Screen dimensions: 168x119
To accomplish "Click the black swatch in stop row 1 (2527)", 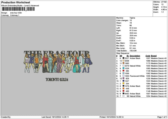I will click(123, 58).
